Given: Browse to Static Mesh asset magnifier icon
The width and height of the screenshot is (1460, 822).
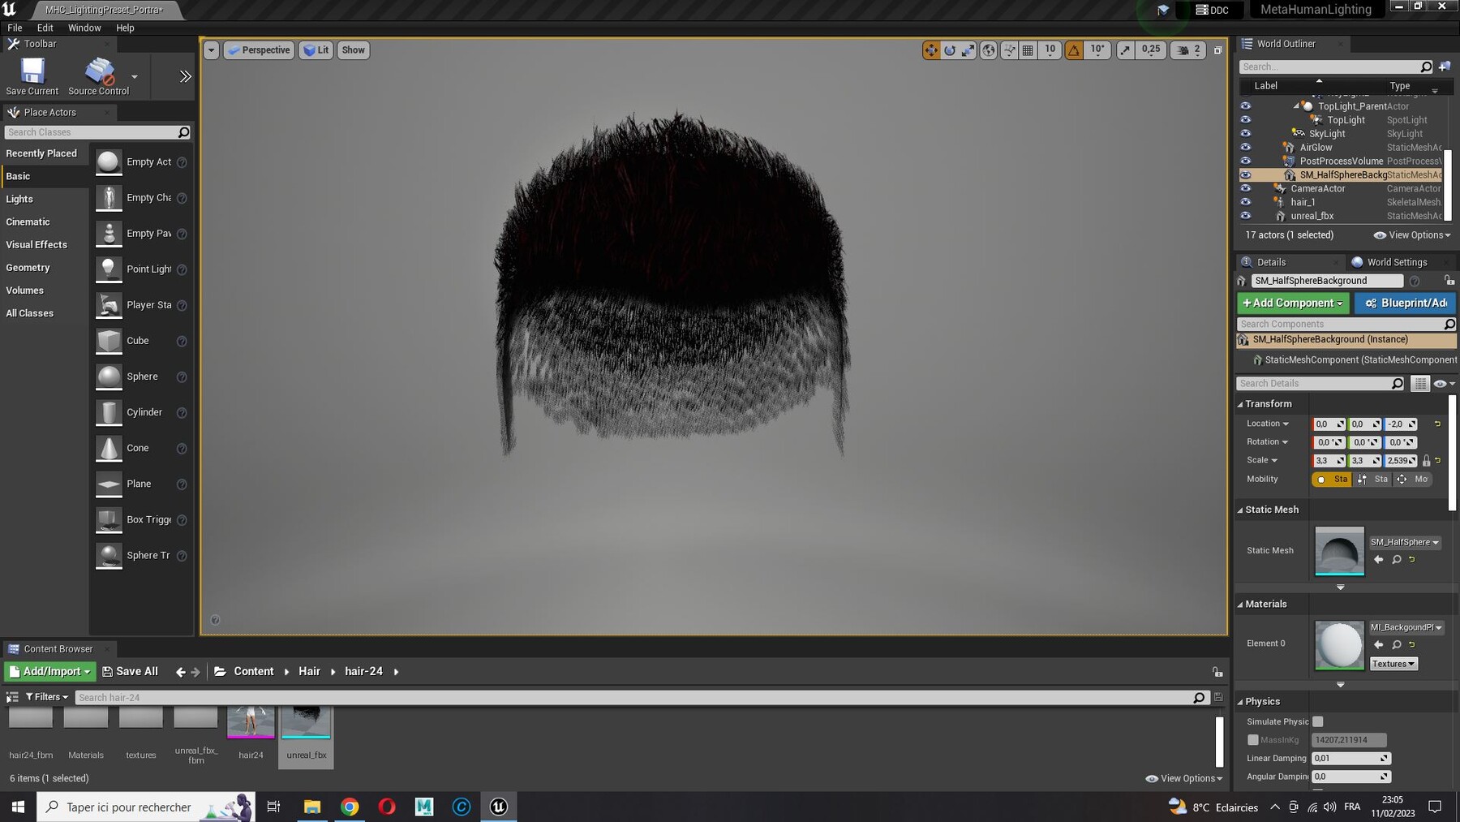Looking at the screenshot, I should pyautogui.click(x=1396, y=560).
